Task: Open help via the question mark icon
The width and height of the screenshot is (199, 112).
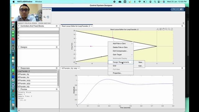Action: [181, 9]
